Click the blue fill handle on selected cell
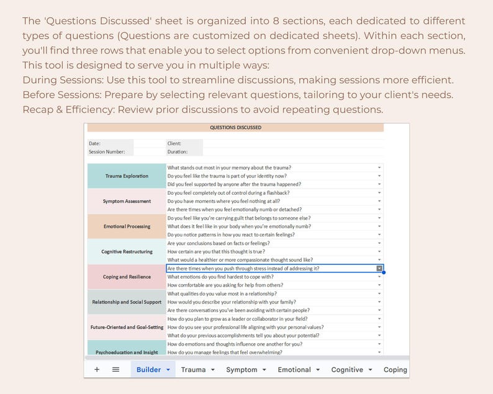The image size is (493, 394). [x=384, y=272]
